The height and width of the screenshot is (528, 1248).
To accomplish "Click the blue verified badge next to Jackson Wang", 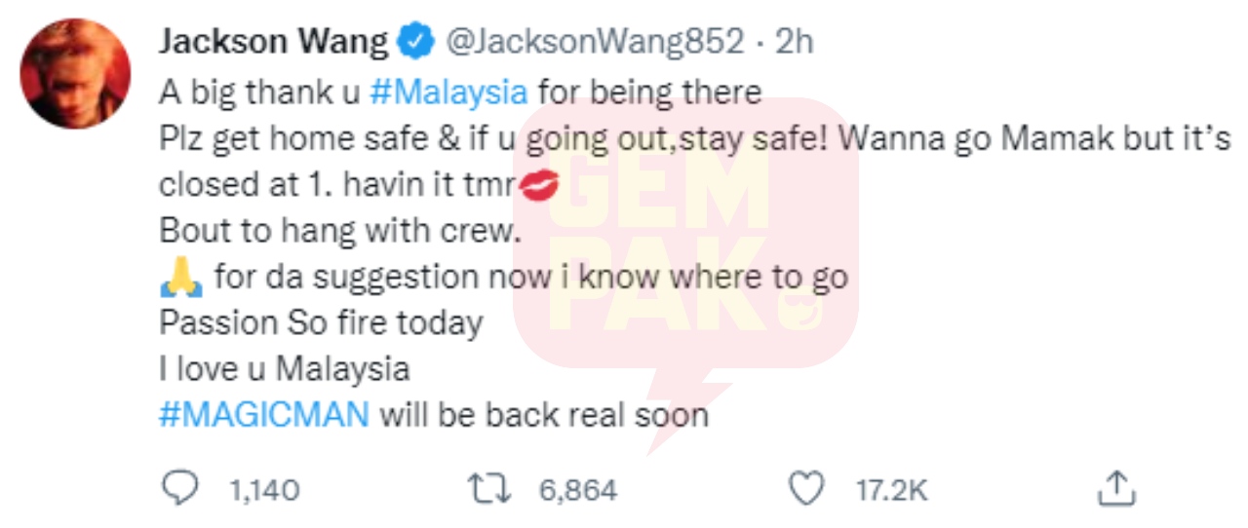I will [x=417, y=42].
